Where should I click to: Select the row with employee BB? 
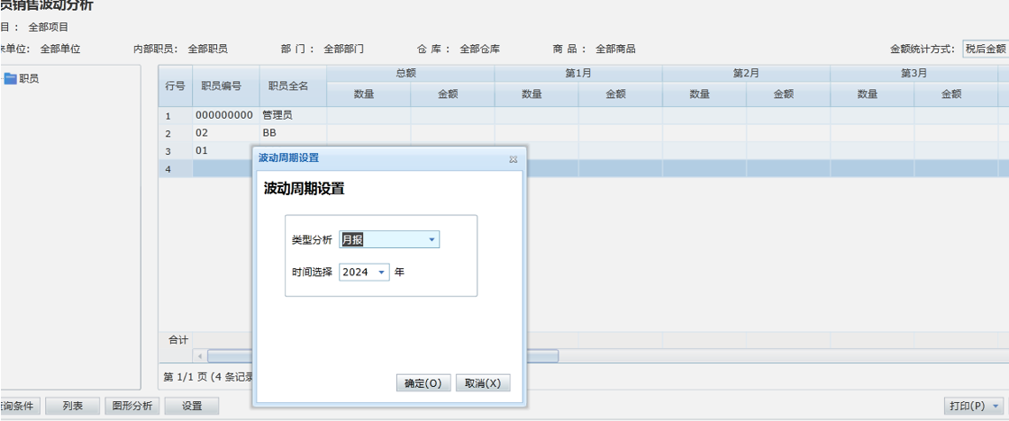click(269, 133)
